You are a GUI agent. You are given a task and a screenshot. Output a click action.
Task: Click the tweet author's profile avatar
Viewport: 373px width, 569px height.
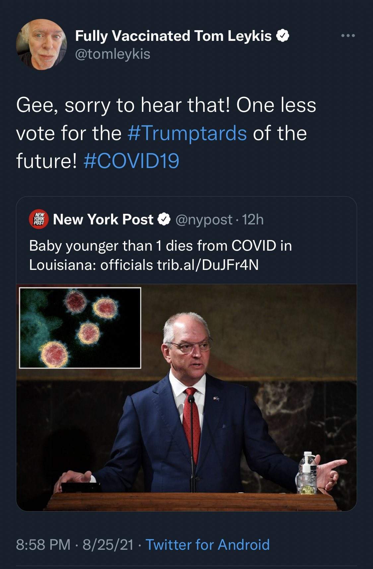click(x=41, y=44)
